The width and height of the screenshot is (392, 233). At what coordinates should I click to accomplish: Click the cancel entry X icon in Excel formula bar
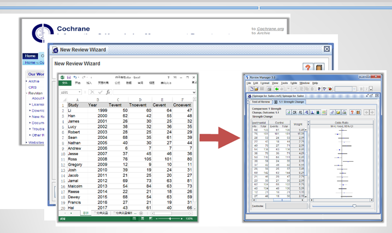[92, 92]
